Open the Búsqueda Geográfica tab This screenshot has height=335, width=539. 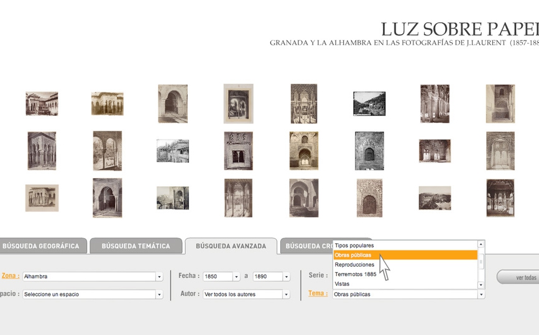[41, 246]
